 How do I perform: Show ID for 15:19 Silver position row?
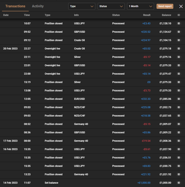[179, 82]
